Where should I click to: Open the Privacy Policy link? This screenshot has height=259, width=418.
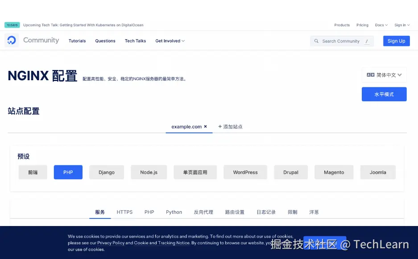(x=111, y=243)
